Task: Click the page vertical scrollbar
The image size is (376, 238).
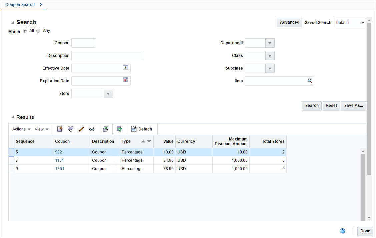Action: (x=369, y=98)
